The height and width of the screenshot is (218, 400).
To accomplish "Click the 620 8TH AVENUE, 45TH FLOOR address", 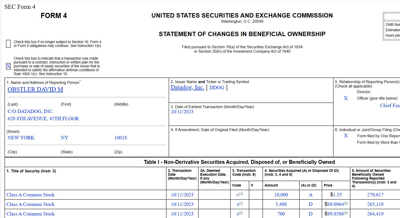I will [43, 119].
